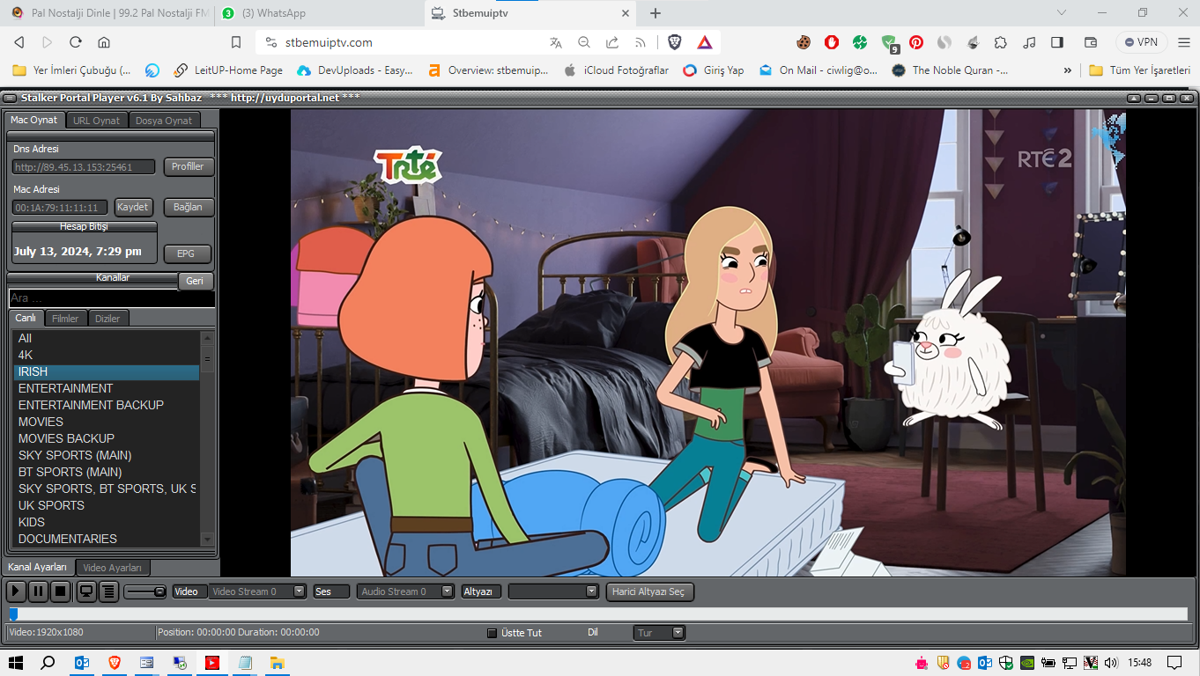Switch to the URL Oynat tab
This screenshot has width=1200, height=676.
pos(97,121)
